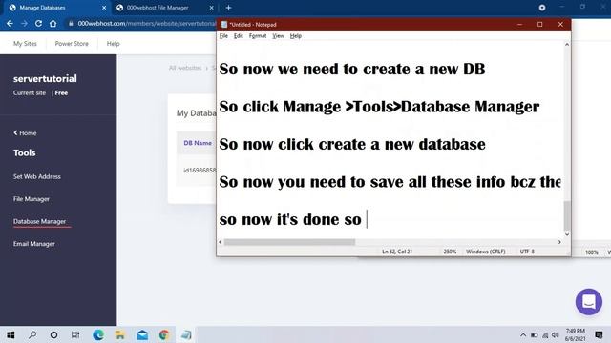The height and width of the screenshot is (343, 611).
Task: Click the Notepad horizontal scrollbar thumb
Action: [289, 242]
